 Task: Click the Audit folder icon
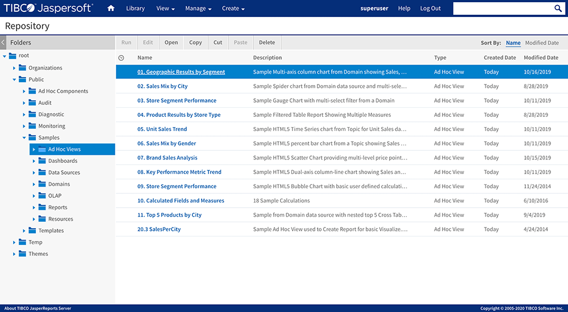[32, 103]
